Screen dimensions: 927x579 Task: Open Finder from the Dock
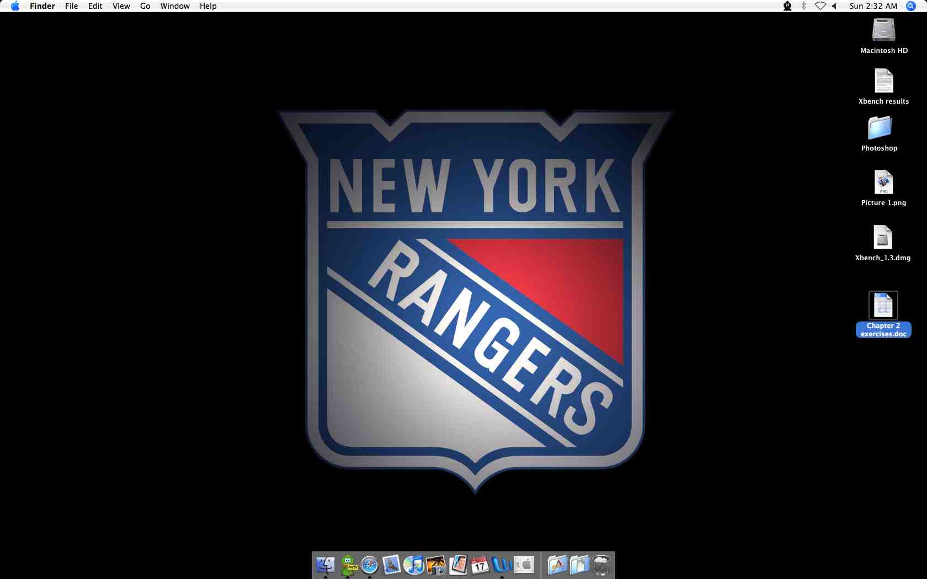pos(326,565)
